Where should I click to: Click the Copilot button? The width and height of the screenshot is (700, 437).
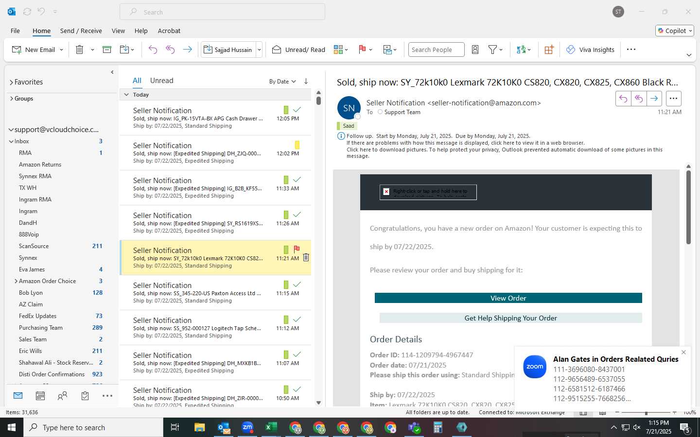[x=675, y=31]
